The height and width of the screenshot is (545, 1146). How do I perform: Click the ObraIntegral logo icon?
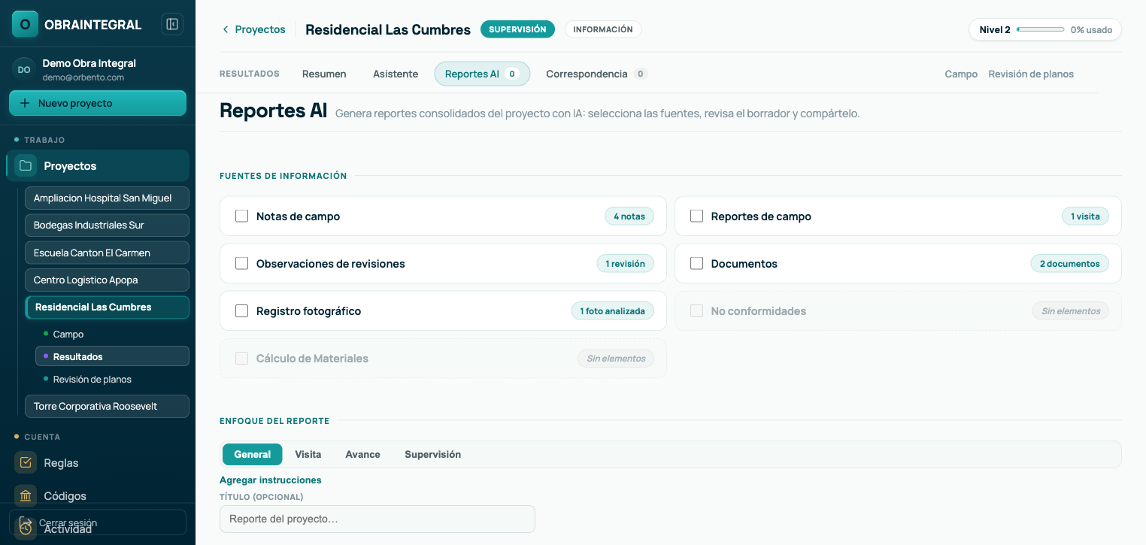[x=25, y=24]
